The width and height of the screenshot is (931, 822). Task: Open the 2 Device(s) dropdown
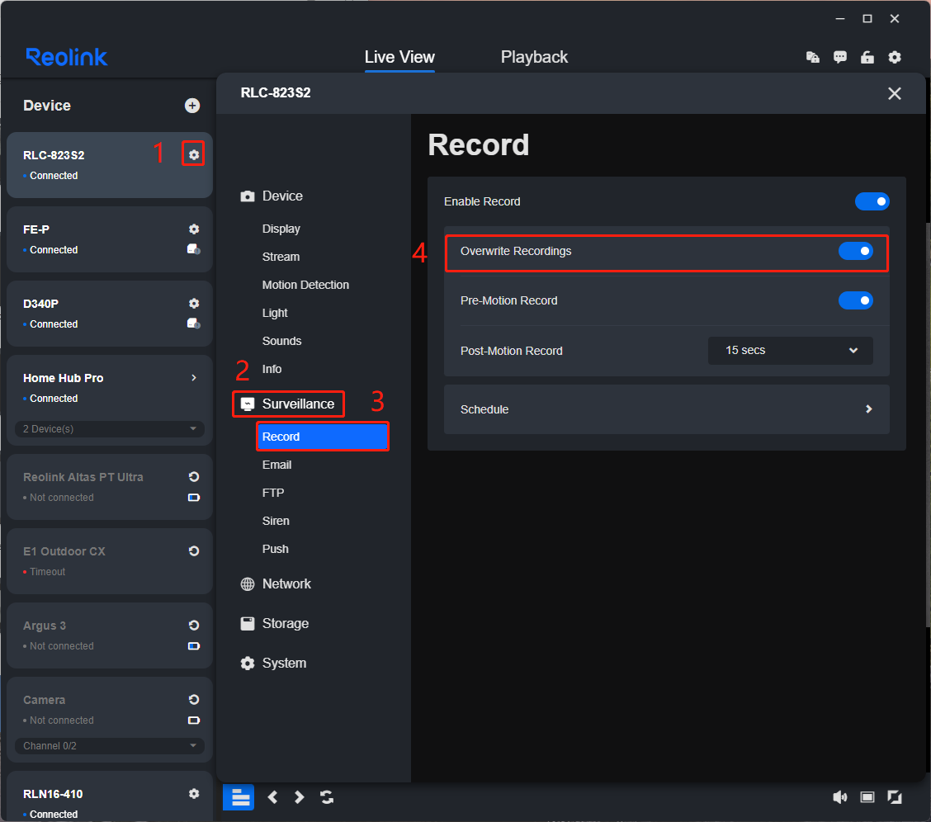pyautogui.click(x=109, y=428)
